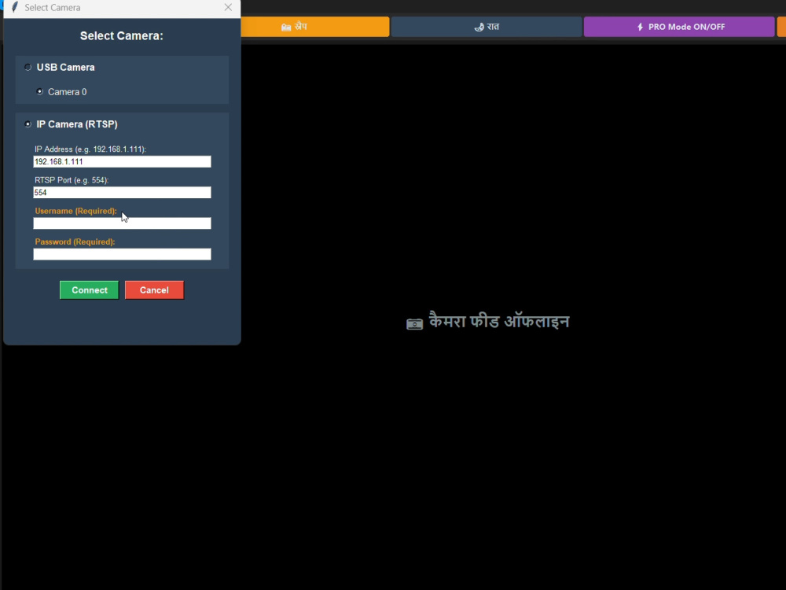The width and height of the screenshot is (786, 590).
Task: Click the Select Camera: heading
Action: click(x=122, y=36)
